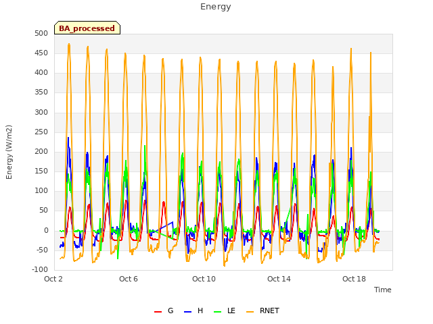Click the Oct 18 x-axis label
This screenshot has width=433, height=324.
pyautogui.click(x=354, y=279)
